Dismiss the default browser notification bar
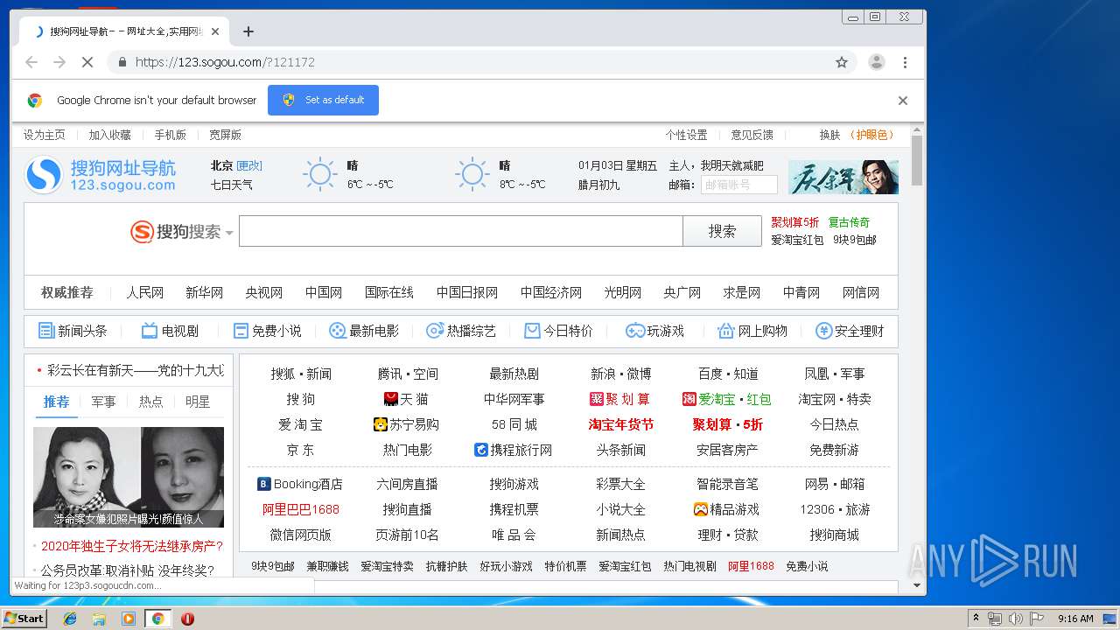Image resolution: width=1120 pixels, height=630 pixels. point(903,101)
